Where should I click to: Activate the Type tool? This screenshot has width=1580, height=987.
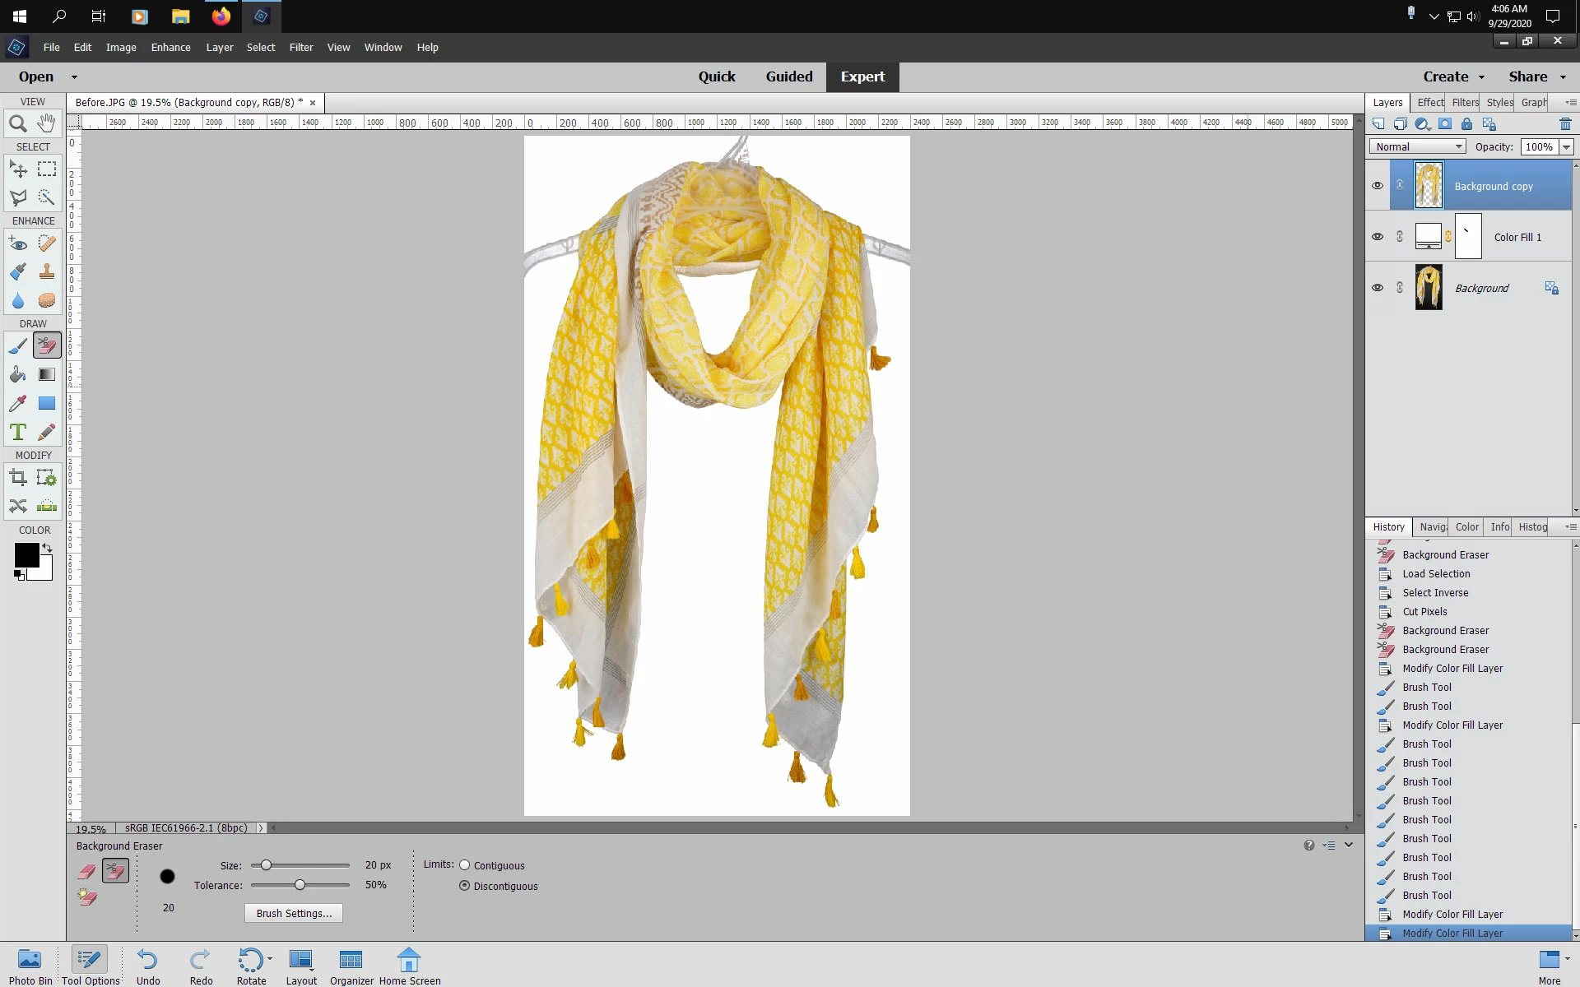[17, 432]
